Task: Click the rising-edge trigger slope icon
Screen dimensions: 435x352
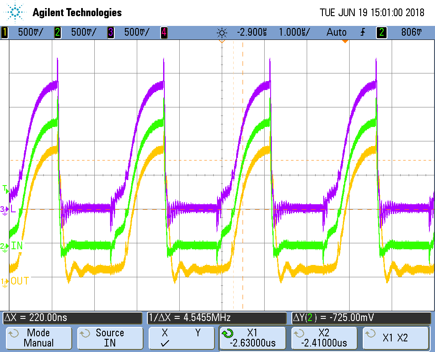Action: (362, 32)
